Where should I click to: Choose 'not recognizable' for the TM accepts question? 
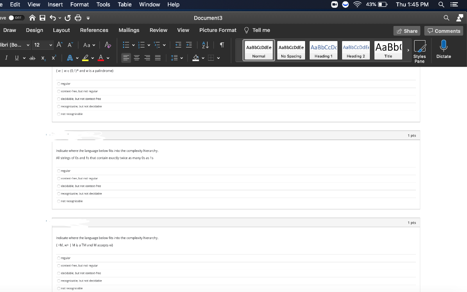[59, 288]
